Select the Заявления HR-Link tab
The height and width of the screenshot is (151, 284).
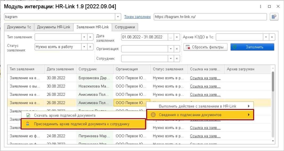pos(93,27)
